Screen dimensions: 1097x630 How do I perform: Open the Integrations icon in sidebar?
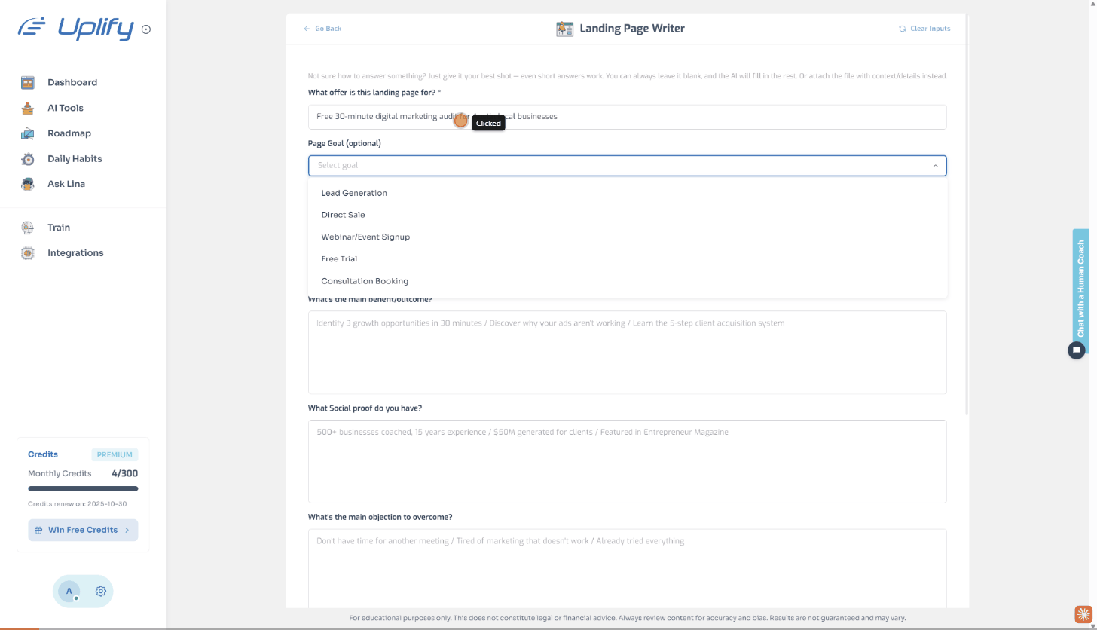[x=28, y=253]
